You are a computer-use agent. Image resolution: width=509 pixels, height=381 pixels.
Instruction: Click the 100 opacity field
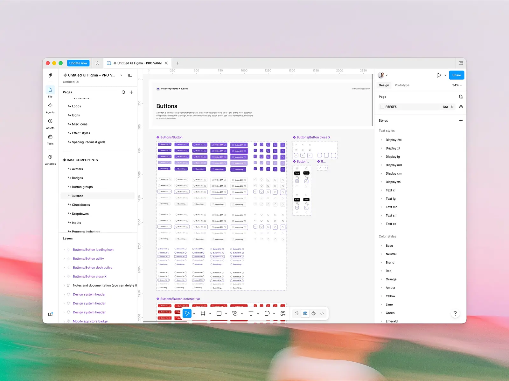coord(445,107)
